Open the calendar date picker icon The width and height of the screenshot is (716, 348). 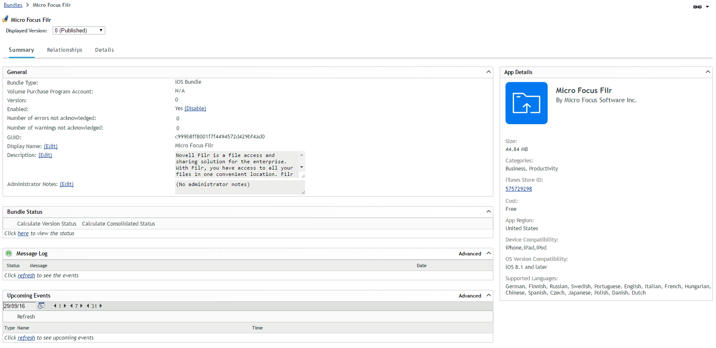pos(41,305)
